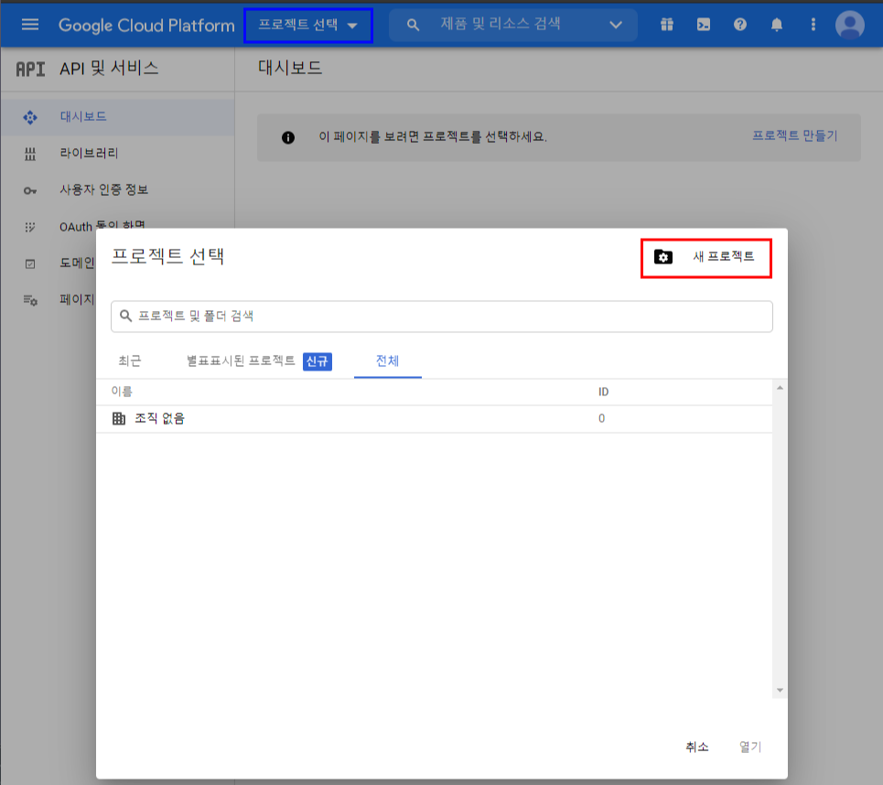The image size is (883, 785).
Task: Click the user account avatar
Action: click(850, 25)
